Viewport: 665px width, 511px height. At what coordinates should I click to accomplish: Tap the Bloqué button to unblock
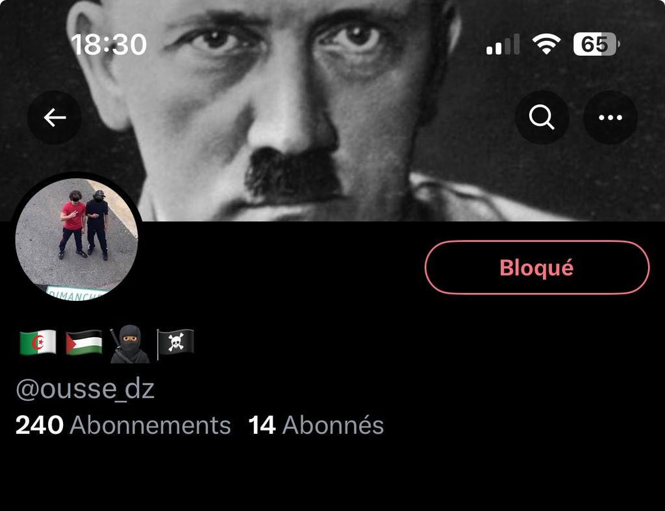(536, 267)
